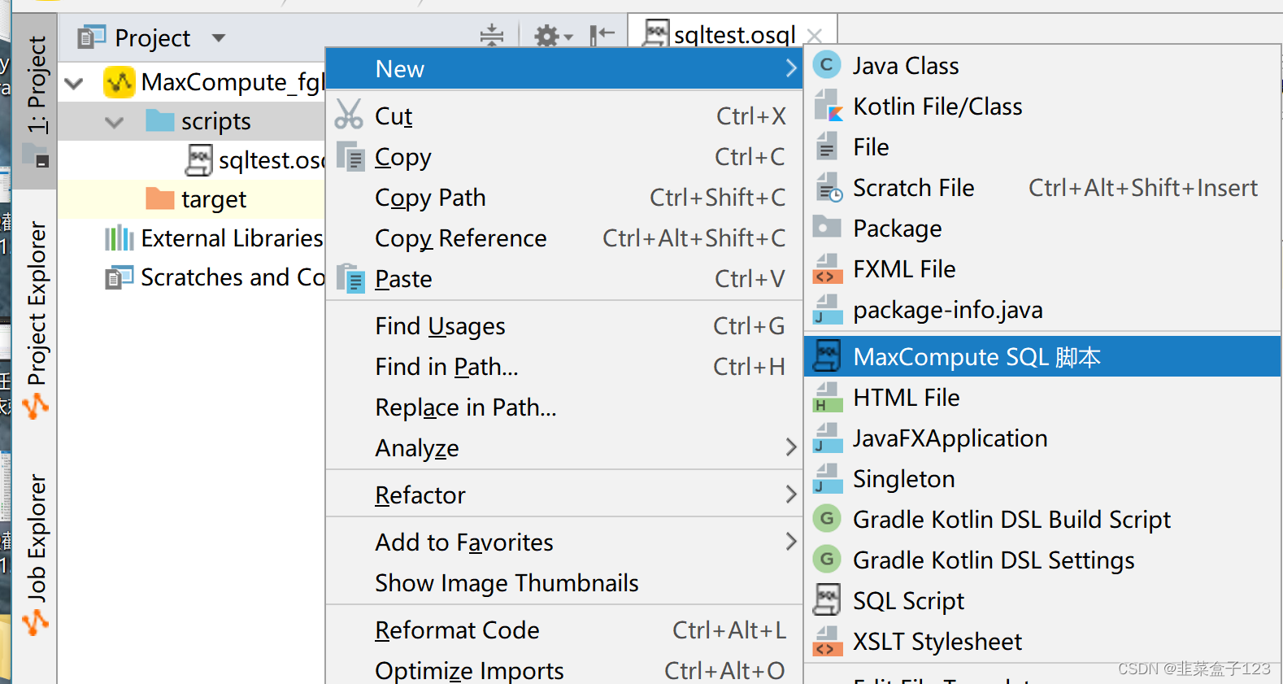The height and width of the screenshot is (684, 1283).
Task: Toggle the 1: Project tool window
Action: [35, 101]
